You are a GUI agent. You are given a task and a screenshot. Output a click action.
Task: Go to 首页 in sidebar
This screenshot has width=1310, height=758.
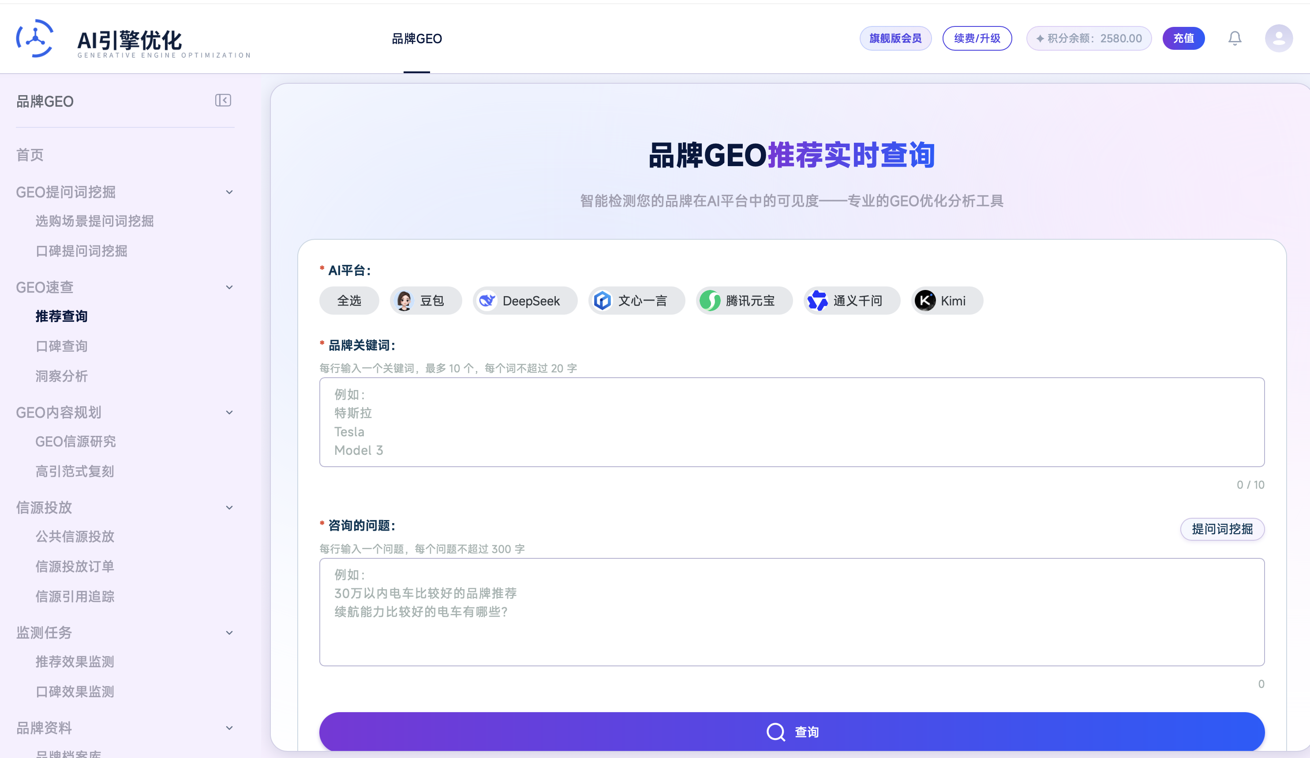click(x=30, y=155)
